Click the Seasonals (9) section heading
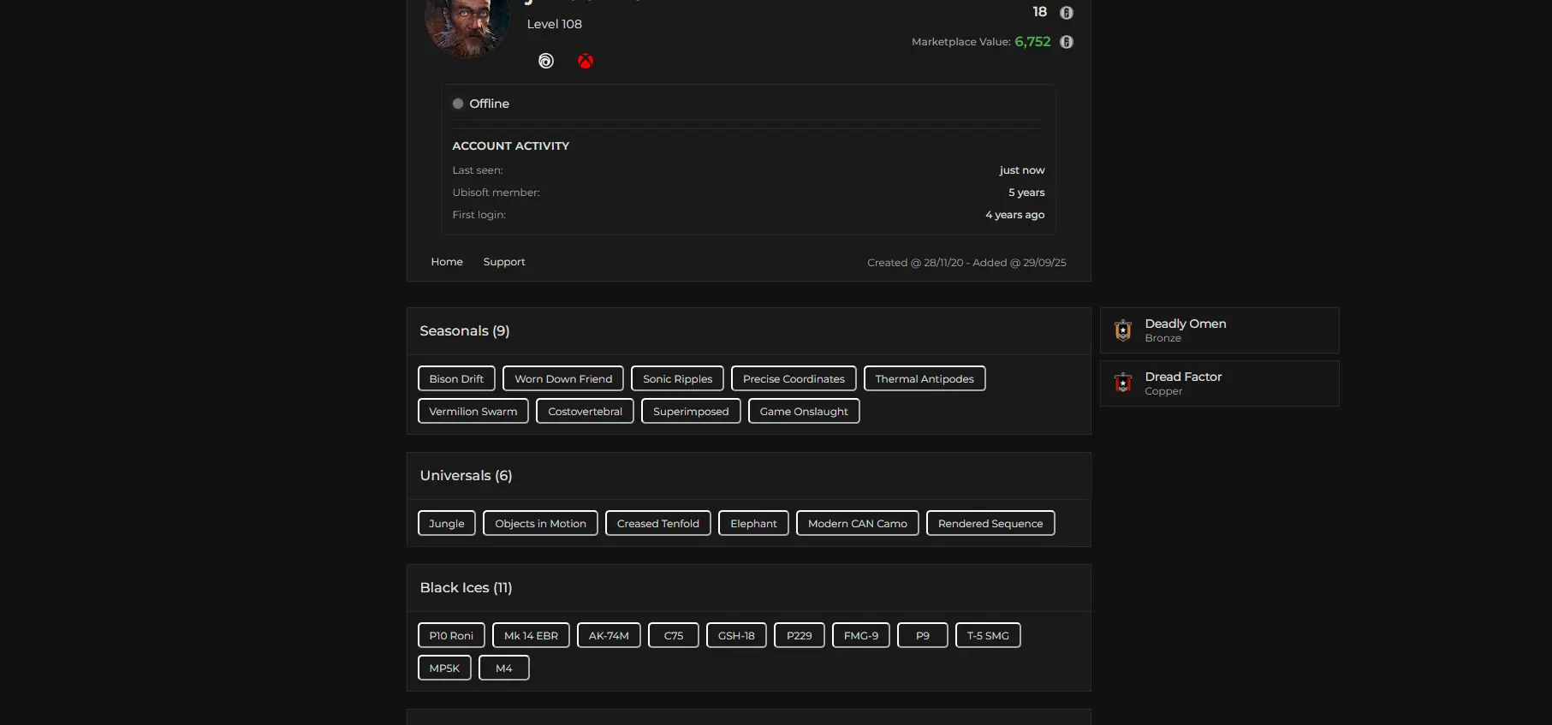This screenshot has width=1552, height=725. coord(465,331)
